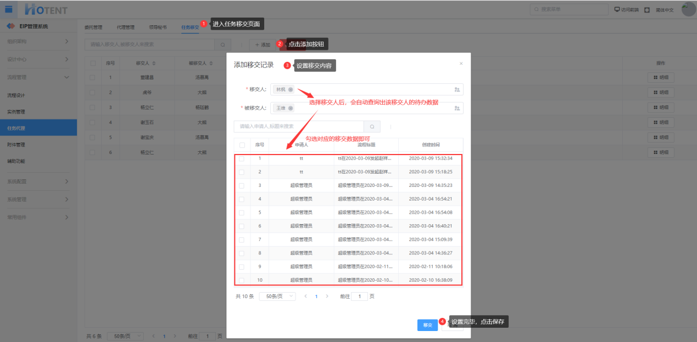Click the search icon in the dialog
This screenshot has width=697, height=342.
(x=372, y=127)
